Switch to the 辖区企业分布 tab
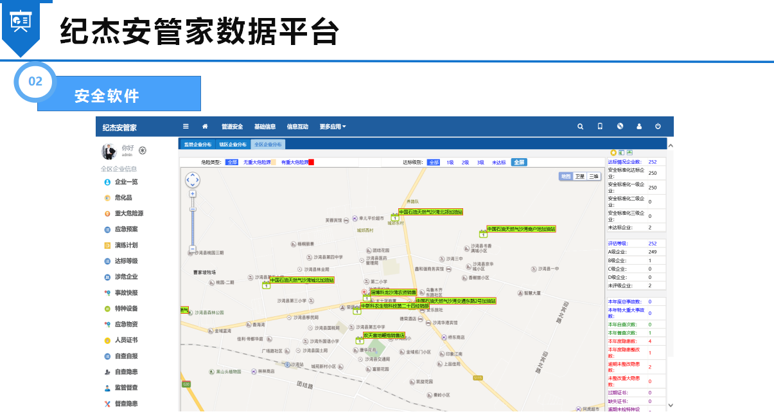Screen dimensions: 774x414 click(233, 145)
